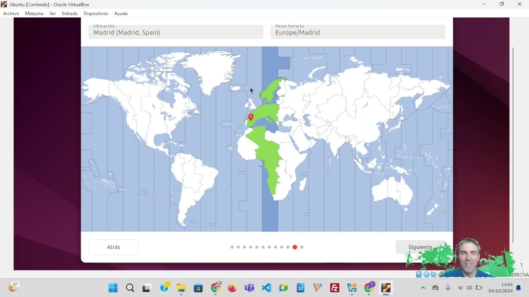Click the microphone icon in the system tray
This screenshot has width=529, height=297.
(x=448, y=288)
